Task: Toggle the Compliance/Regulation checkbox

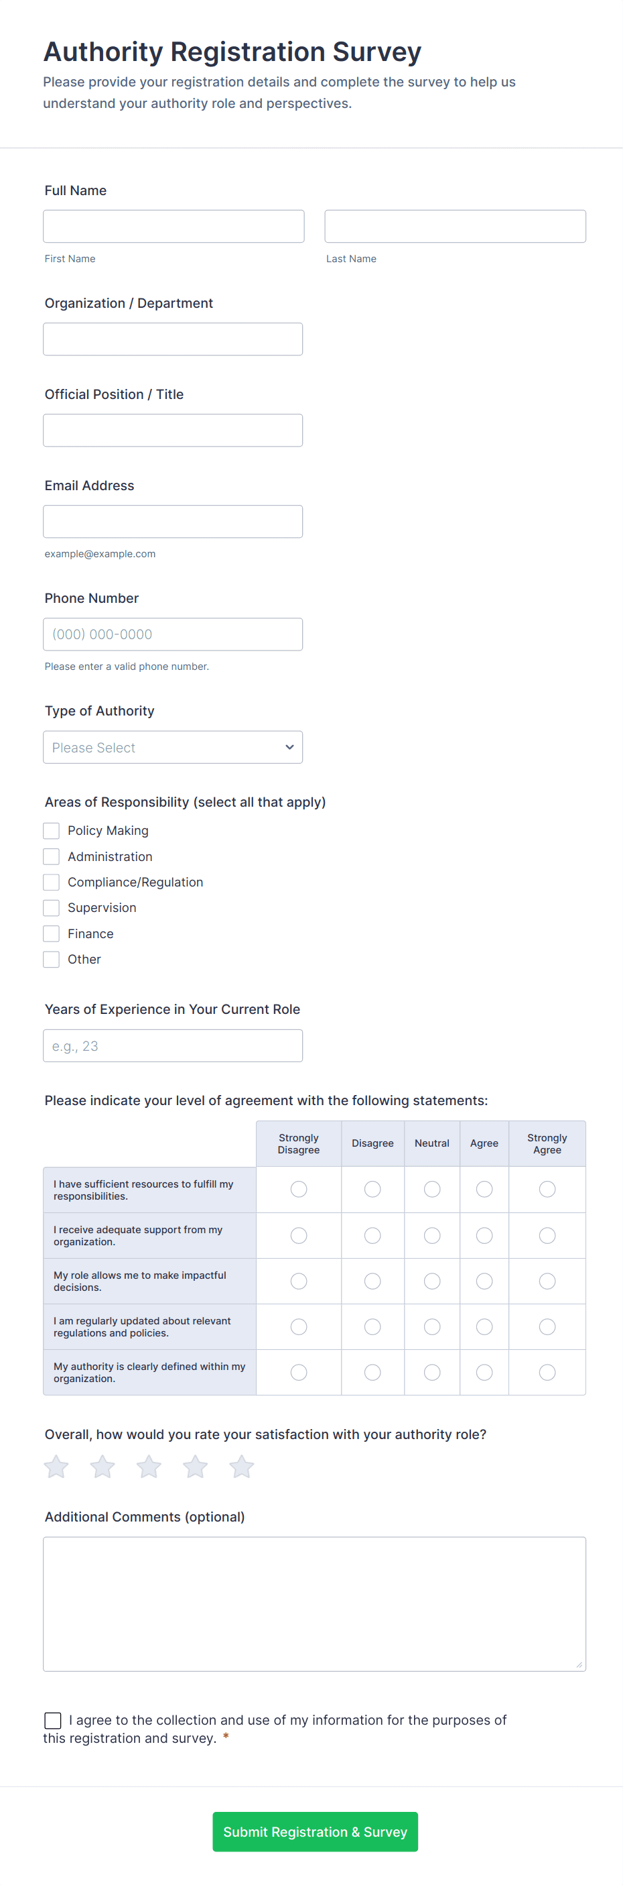Action: pyautogui.click(x=51, y=882)
